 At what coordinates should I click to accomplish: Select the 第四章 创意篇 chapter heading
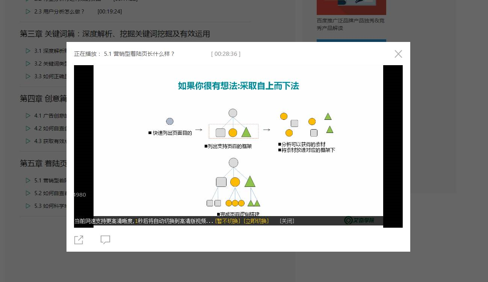pyautogui.click(x=43, y=98)
